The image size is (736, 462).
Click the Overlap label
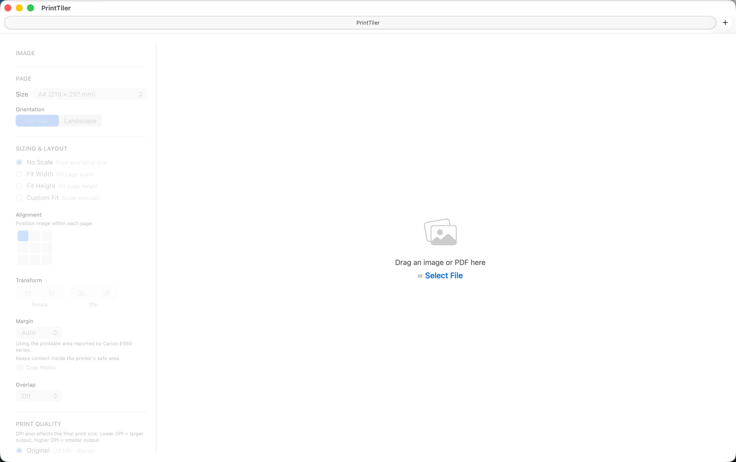(26, 385)
